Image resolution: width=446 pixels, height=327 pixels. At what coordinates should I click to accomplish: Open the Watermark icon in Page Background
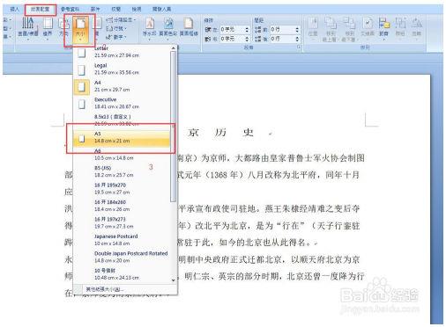149,28
